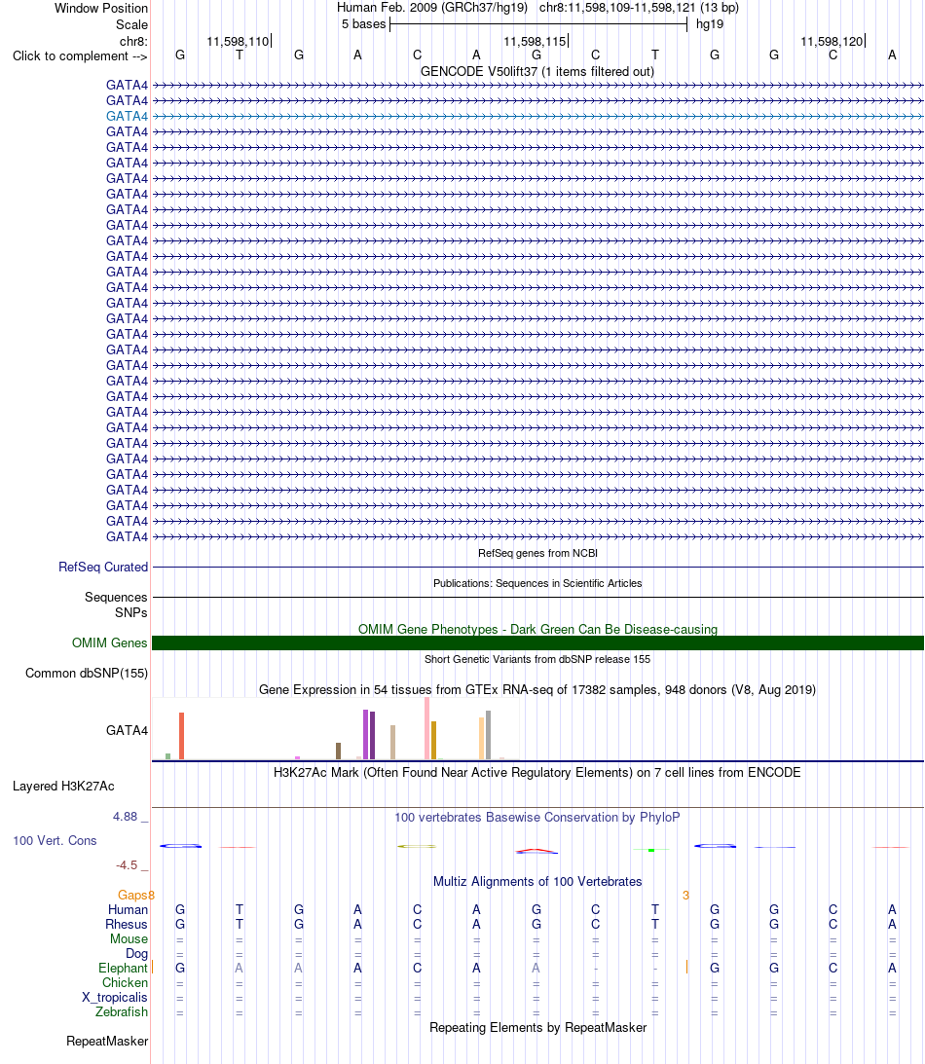Click the Elephant alignment row label

click(x=123, y=968)
